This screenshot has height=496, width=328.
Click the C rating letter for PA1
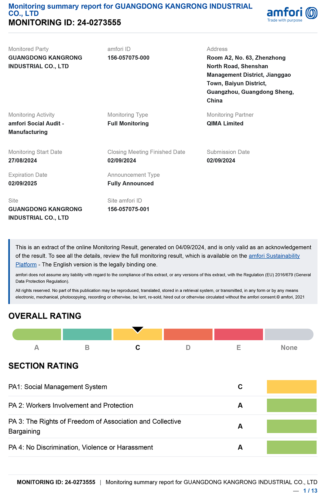tap(240, 387)
